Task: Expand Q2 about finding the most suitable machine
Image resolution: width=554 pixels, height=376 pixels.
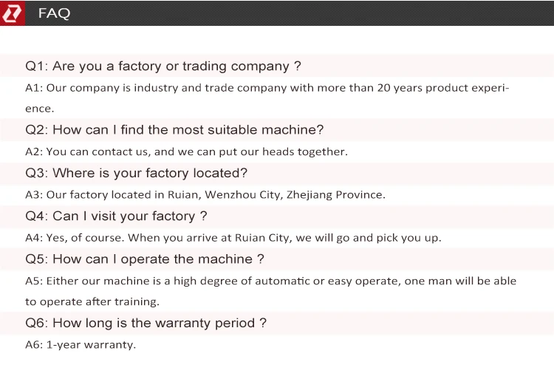Action: click(174, 129)
